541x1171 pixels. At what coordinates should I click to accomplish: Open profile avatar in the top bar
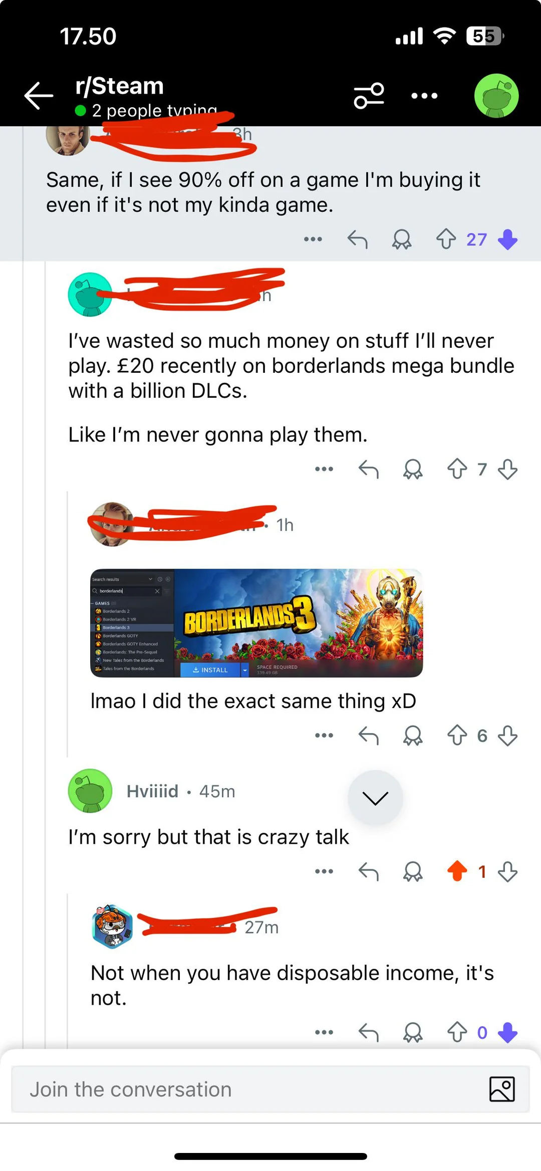click(496, 96)
